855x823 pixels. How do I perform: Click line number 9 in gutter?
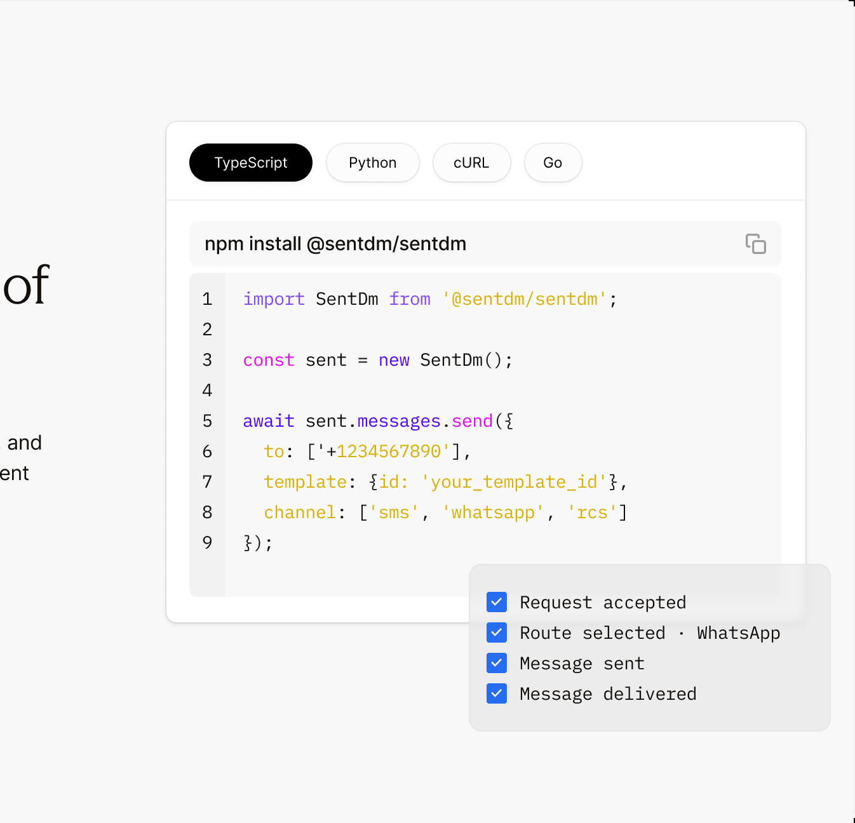click(x=207, y=543)
